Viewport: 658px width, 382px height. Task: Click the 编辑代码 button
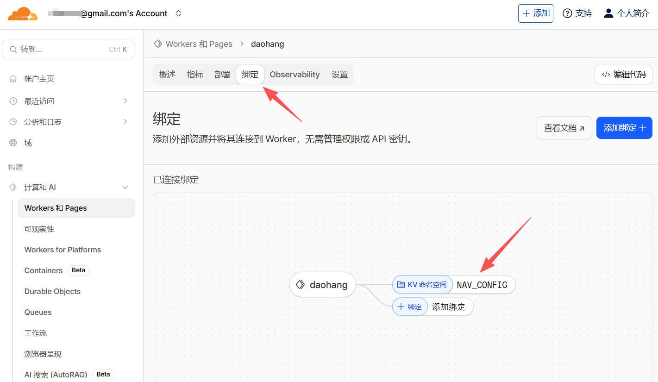tap(623, 75)
